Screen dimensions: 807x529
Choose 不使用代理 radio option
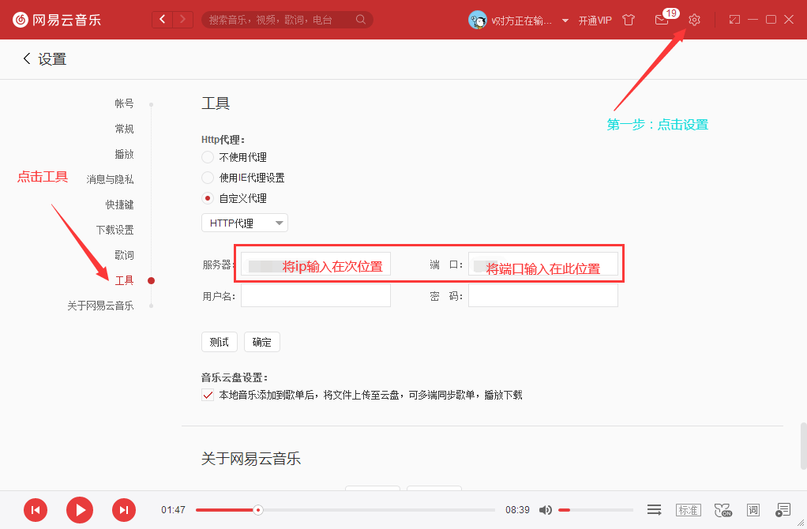point(208,157)
